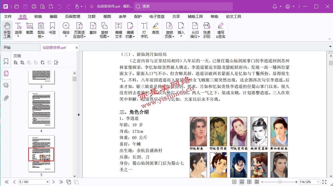Jump to the last page button
Screen dimensions: 333x186
point(61,182)
